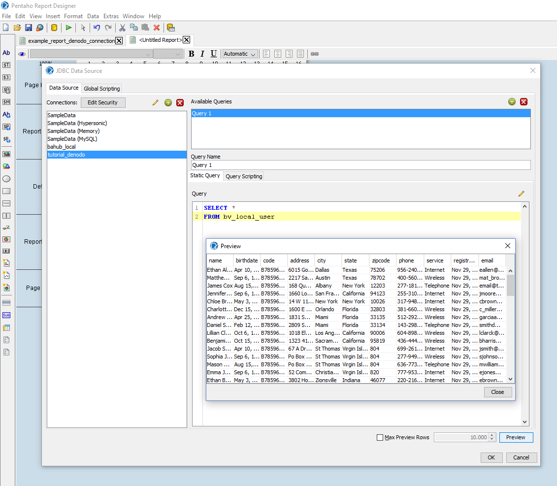
Task: Switch to example_report_denodo_connection tab
Action: [71, 41]
